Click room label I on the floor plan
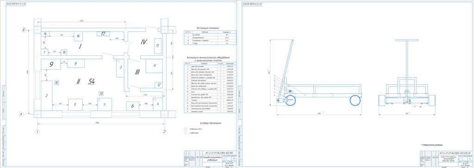 (x=80, y=47)
